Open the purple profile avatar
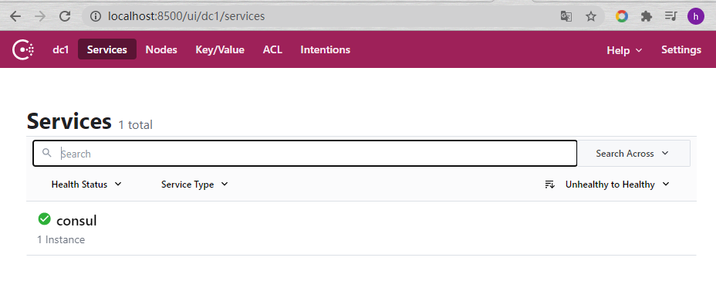Viewport: 716px width, 288px height. (x=696, y=16)
